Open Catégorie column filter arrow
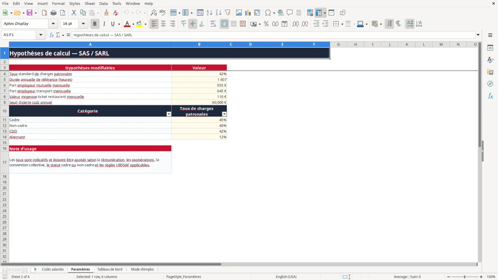498x280 pixels. (169, 114)
